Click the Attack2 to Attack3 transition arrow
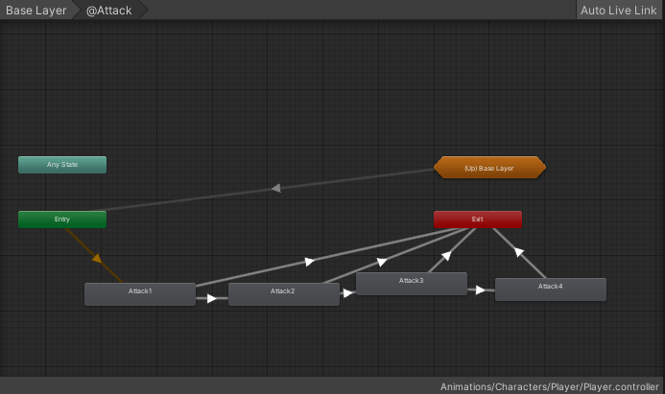 point(347,292)
